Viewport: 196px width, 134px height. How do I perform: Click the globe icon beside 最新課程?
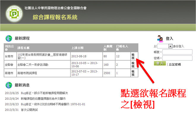click(8, 38)
